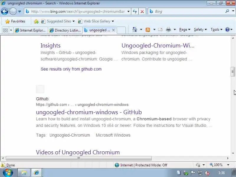Expand the address bar history dropdown
This screenshot has width=236, height=177.
coord(128,12)
